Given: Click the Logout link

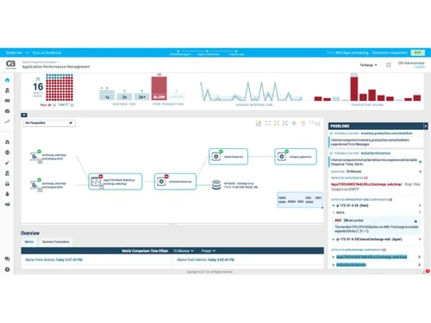Looking at the screenshot, I should click(419, 67).
